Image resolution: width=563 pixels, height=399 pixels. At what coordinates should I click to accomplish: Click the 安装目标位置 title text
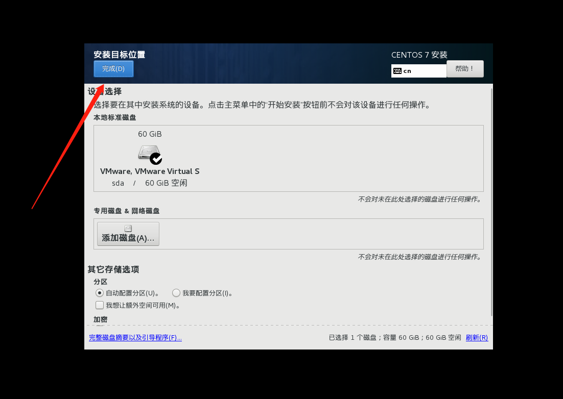point(120,55)
